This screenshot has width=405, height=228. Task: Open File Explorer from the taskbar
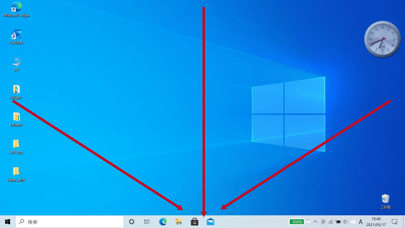point(178,222)
